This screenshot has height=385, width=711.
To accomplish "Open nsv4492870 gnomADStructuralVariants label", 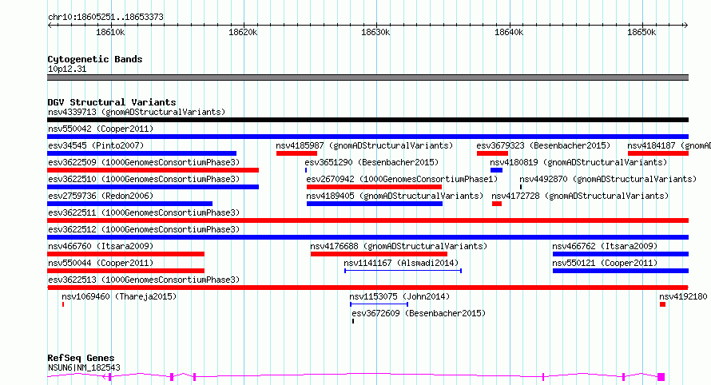I will [608, 179].
